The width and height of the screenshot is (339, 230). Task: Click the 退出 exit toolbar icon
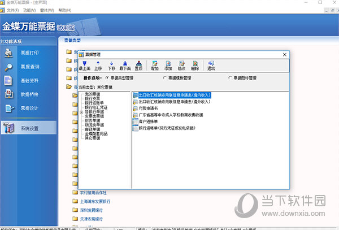[x=211, y=63]
